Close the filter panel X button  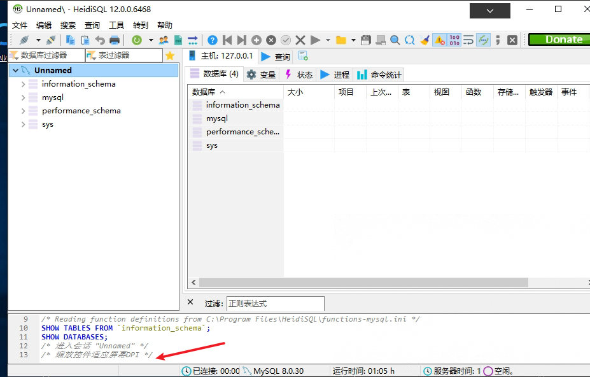190,302
